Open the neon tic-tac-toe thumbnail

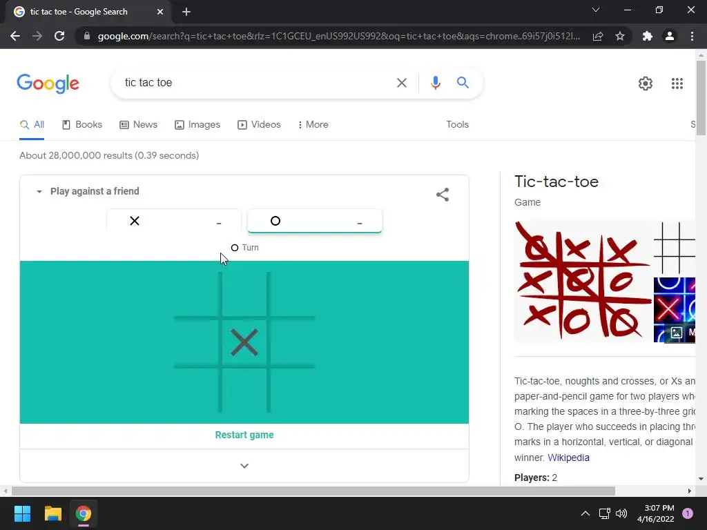[675, 310]
